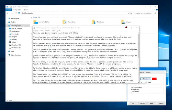
Task: Maximize the Notepad window
Action: pyautogui.click(x=132, y=28)
